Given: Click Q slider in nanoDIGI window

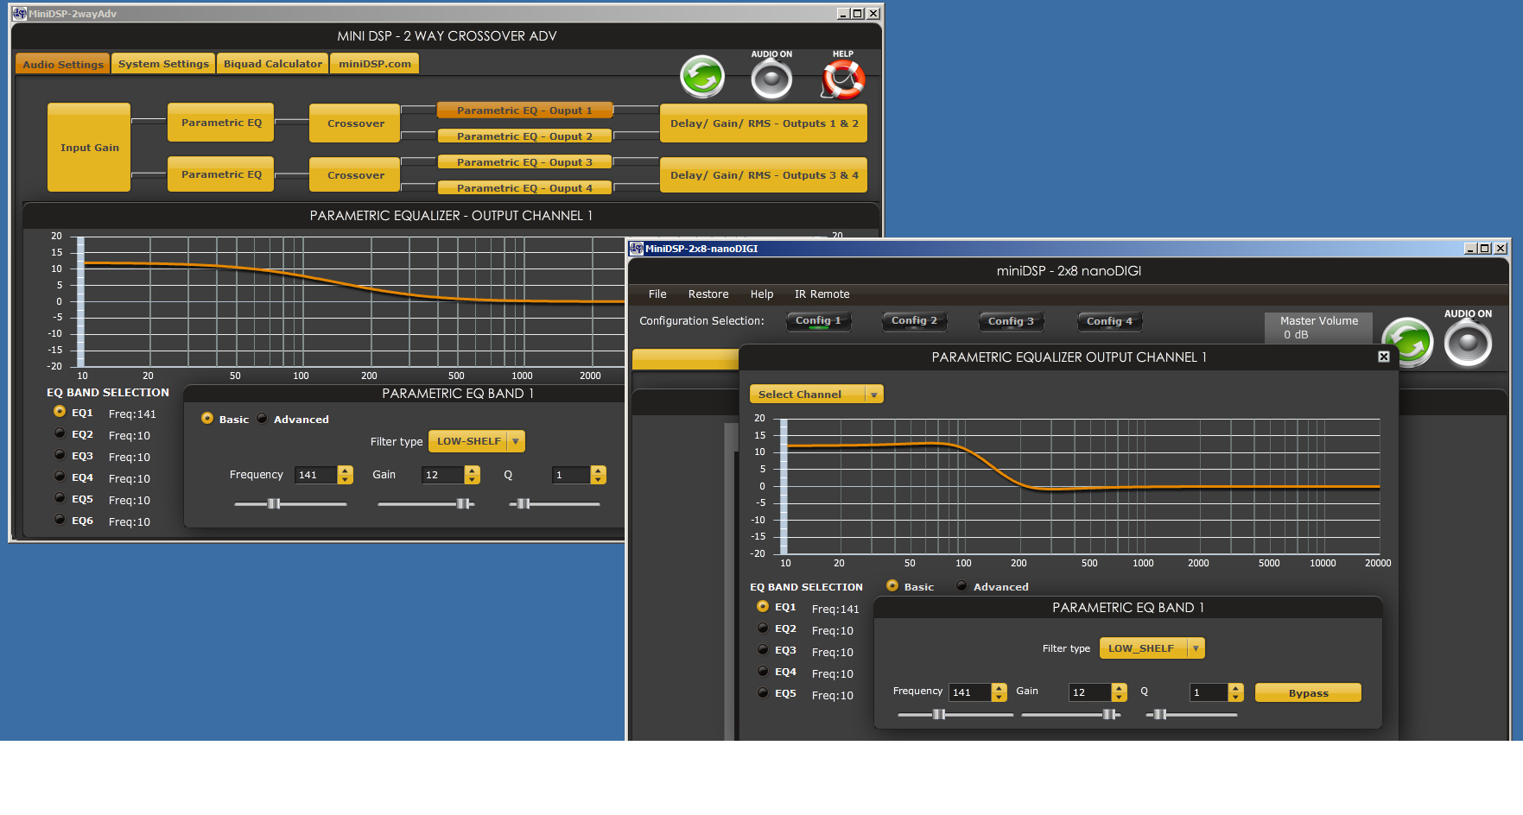Looking at the screenshot, I should tap(1191, 714).
